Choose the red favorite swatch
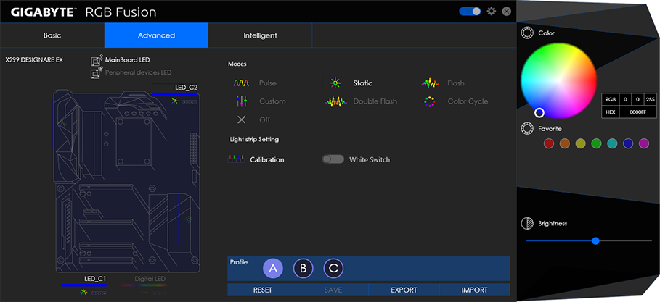Screen dimensions: 660x302 (x=548, y=143)
